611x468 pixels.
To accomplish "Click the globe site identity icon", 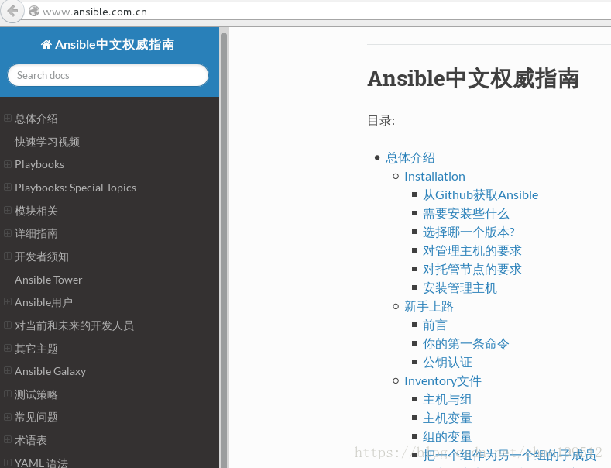I will tap(34, 12).
